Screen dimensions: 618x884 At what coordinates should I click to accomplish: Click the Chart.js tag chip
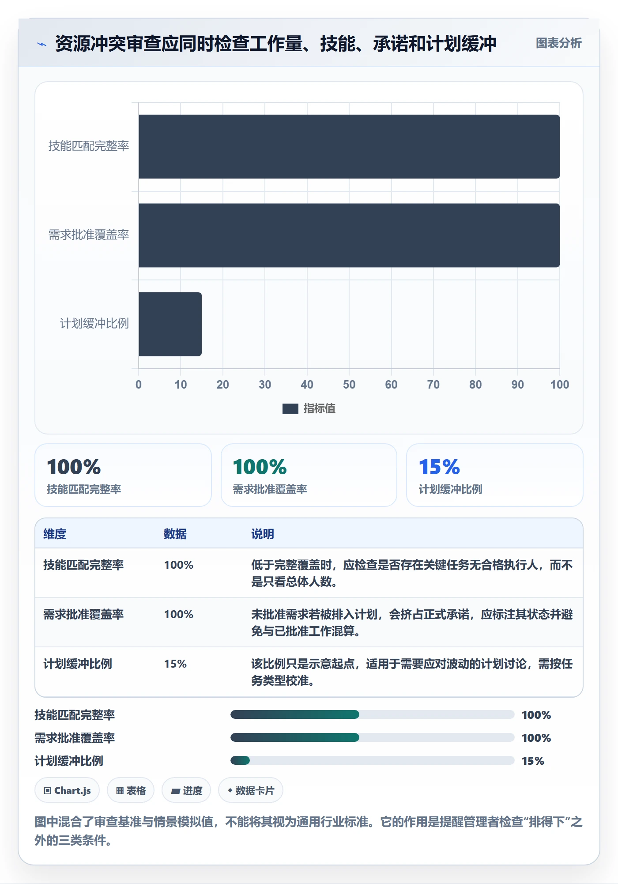[67, 790]
